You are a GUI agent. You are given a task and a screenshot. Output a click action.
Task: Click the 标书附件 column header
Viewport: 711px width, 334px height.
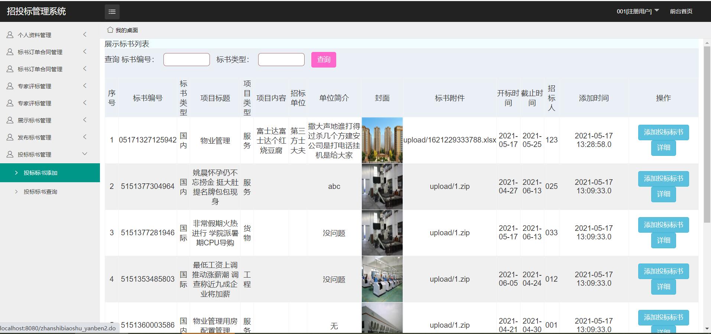coord(449,98)
